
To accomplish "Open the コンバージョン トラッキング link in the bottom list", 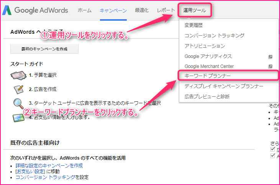I will [x=45, y=177].
